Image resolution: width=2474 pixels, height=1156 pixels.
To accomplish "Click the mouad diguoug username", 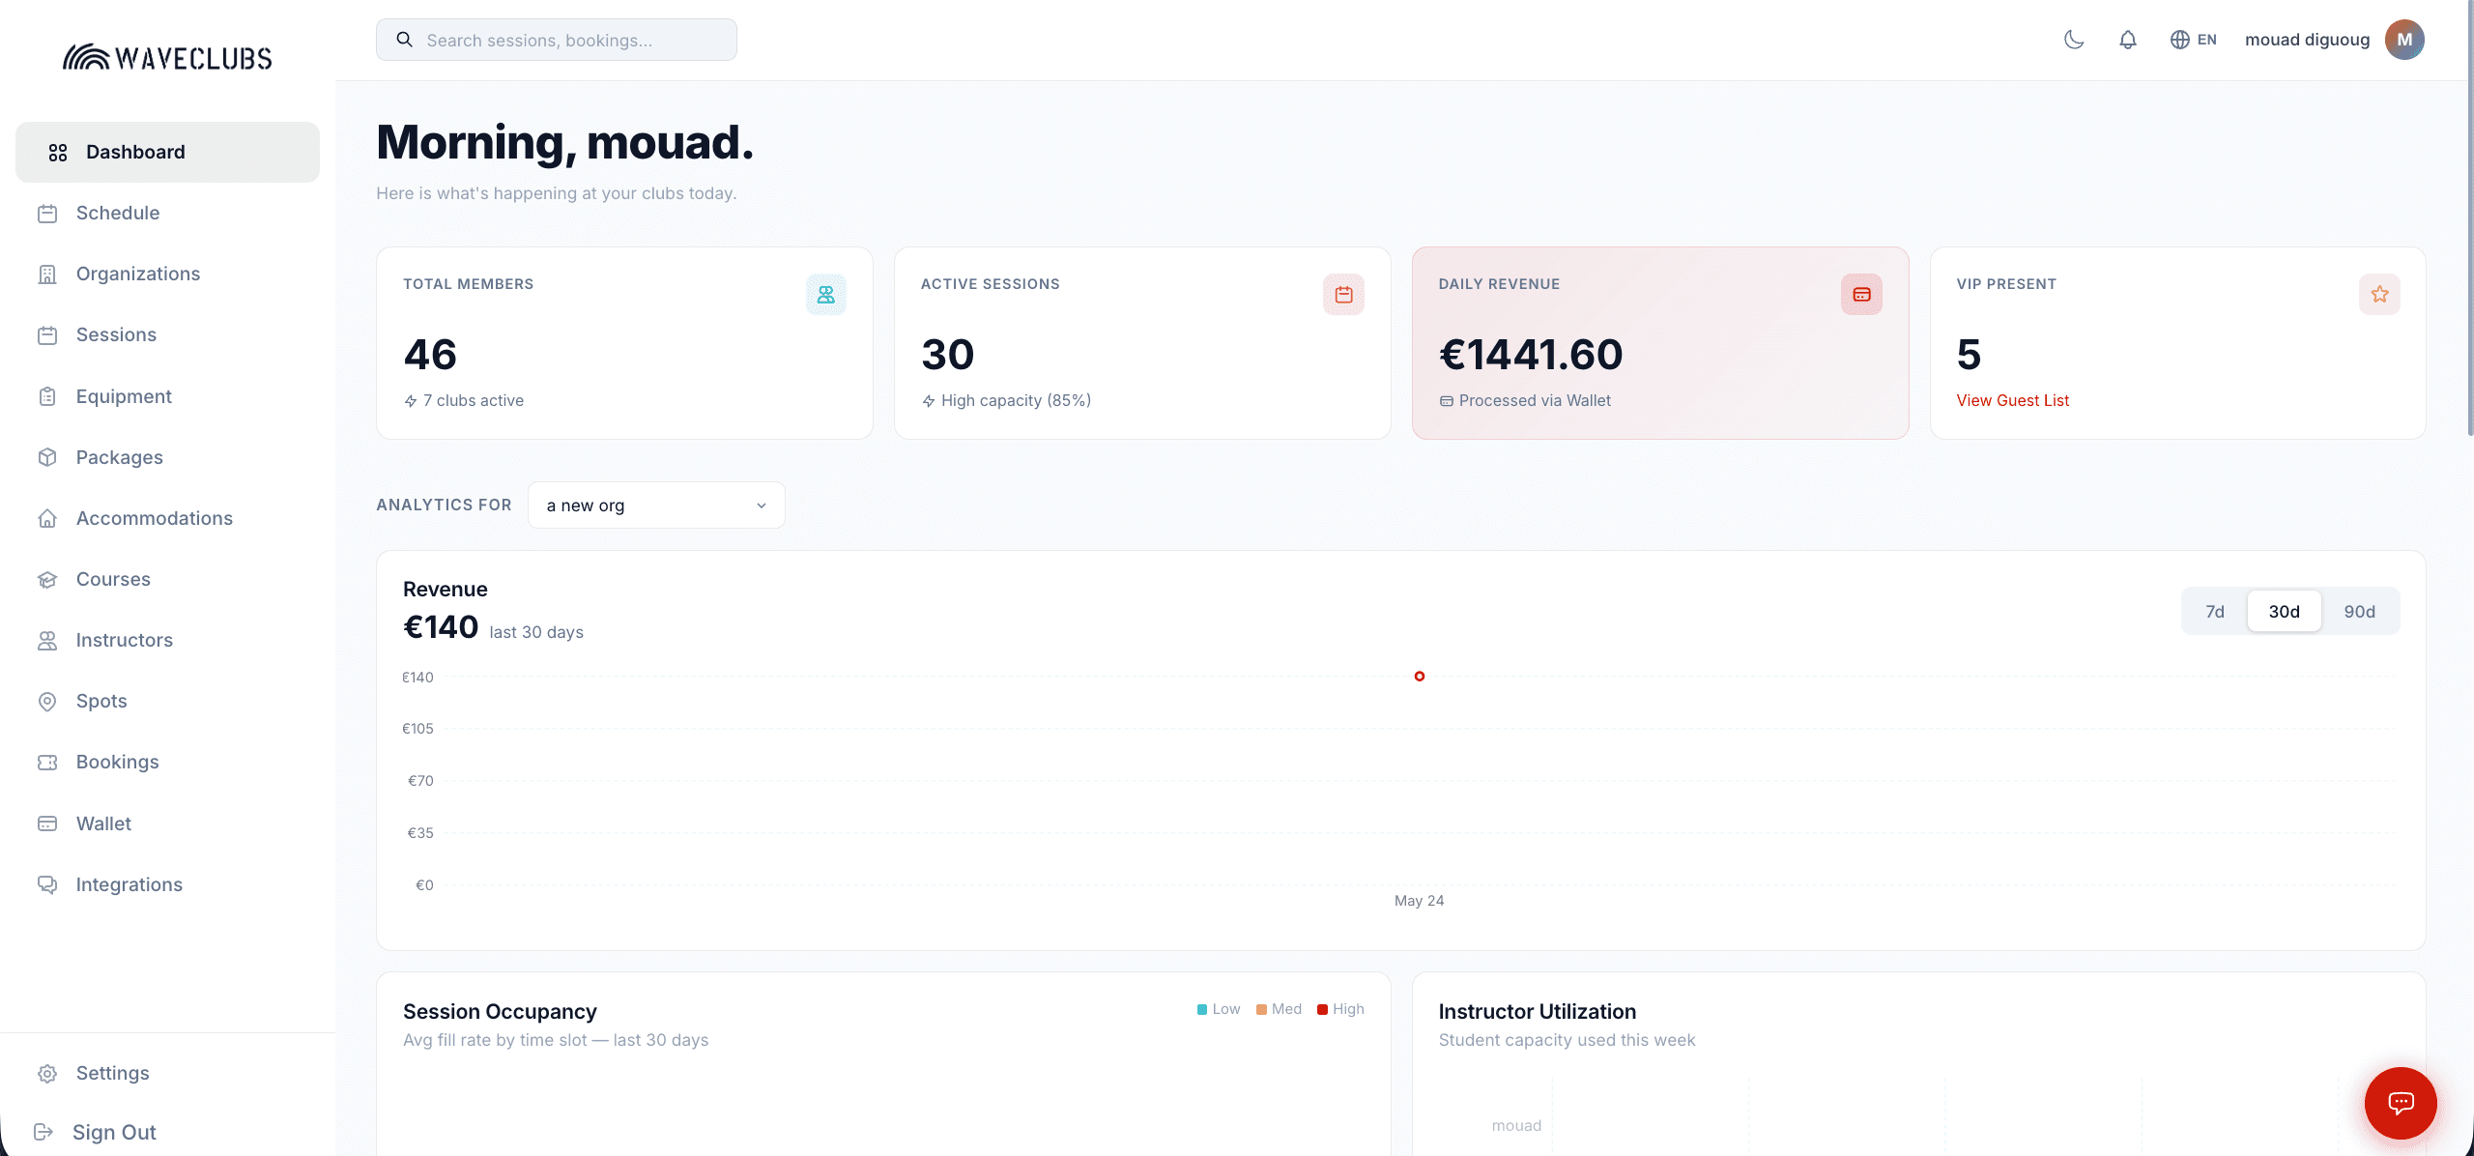I will pos(2307,40).
